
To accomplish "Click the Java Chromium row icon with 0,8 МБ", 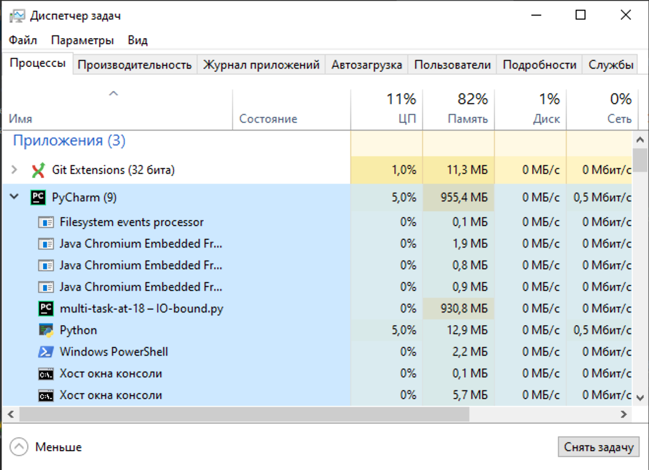I will point(46,265).
